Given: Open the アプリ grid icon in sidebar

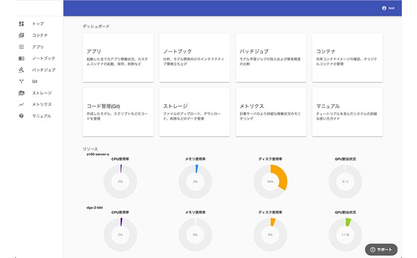Looking at the screenshot, I should coord(21,47).
